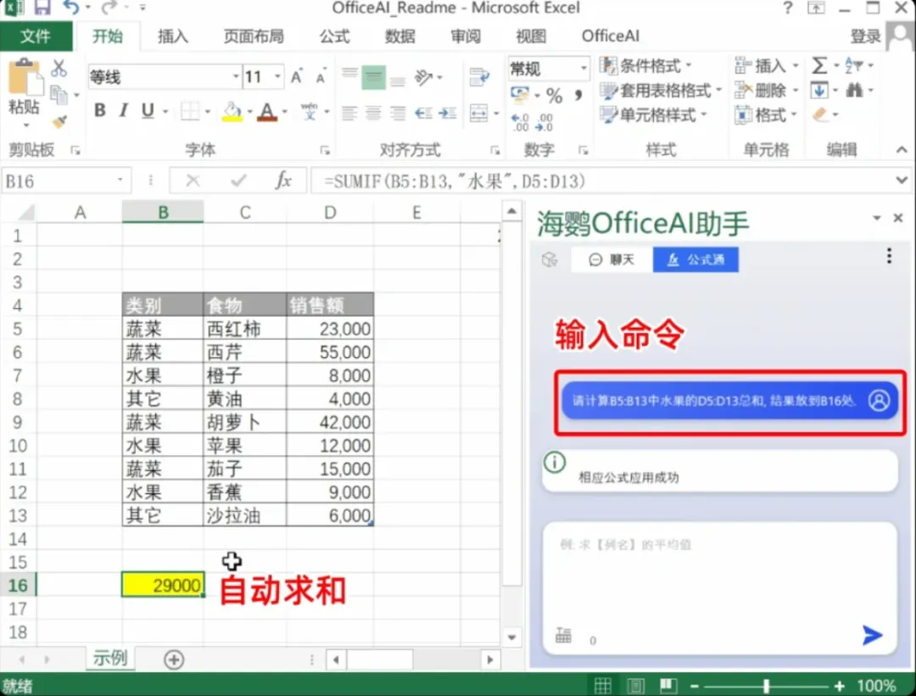Image resolution: width=916 pixels, height=696 pixels.
Task: Click the zoom slider handle
Action: pyautogui.click(x=766, y=686)
